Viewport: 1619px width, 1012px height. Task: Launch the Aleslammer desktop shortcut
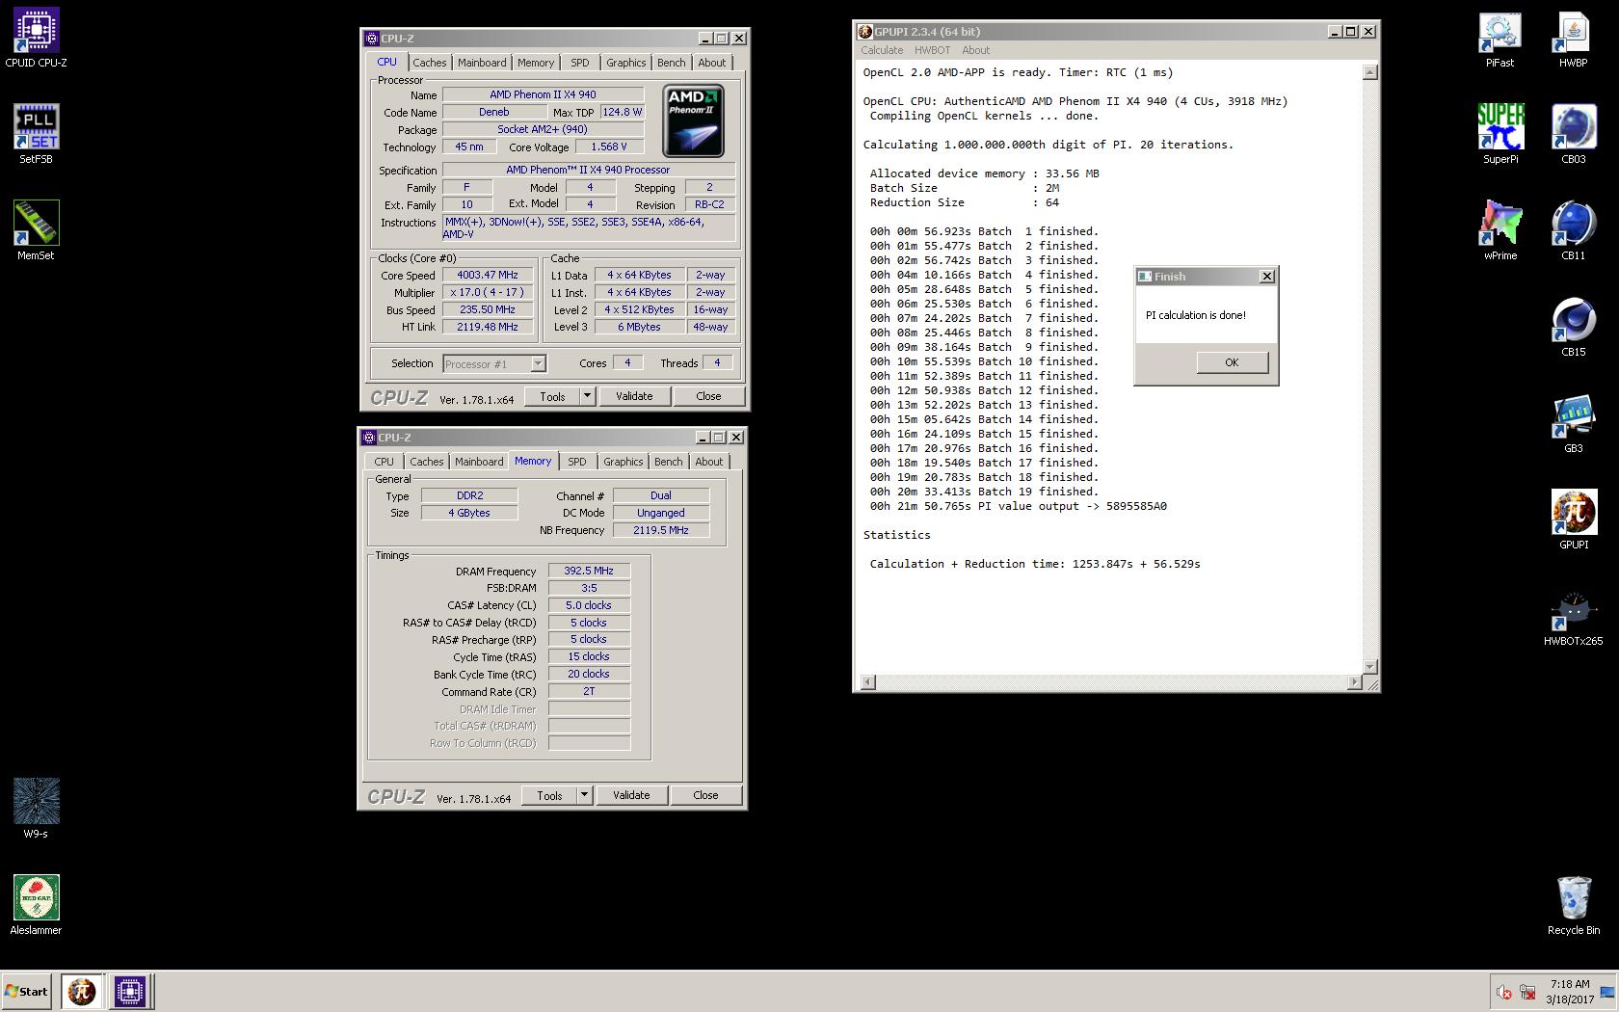[x=36, y=906]
